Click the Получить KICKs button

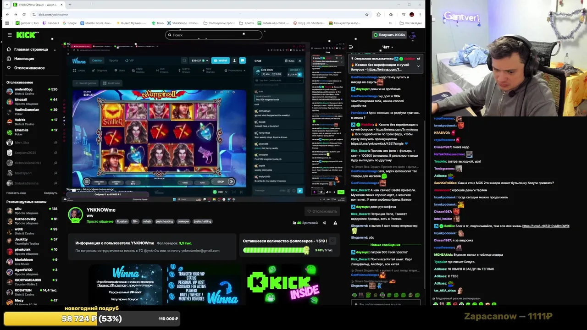[389, 35]
